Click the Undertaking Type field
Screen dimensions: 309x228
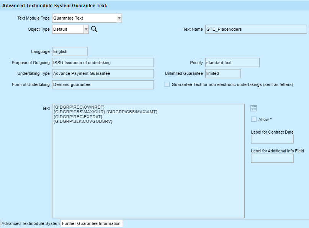[x=103, y=73]
